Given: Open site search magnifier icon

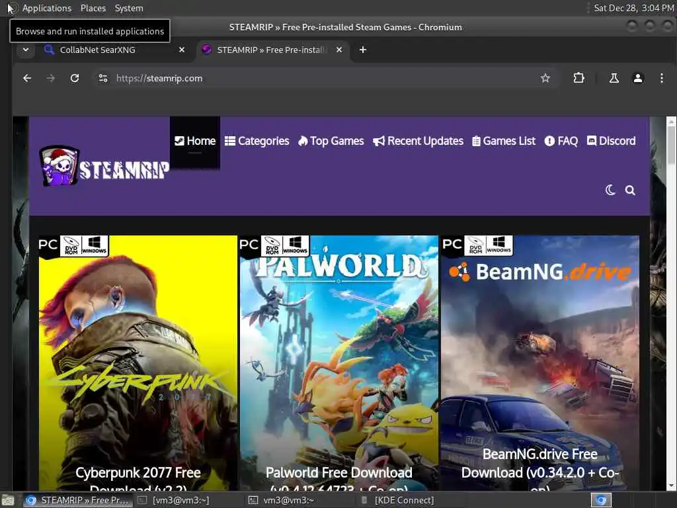Looking at the screenshot, I should 630,190.
